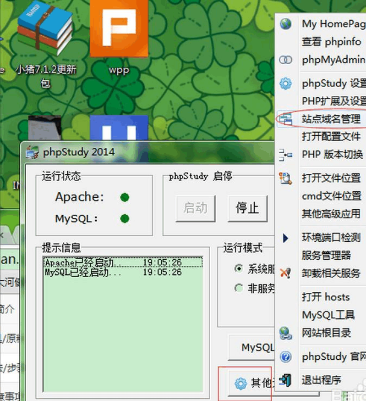Screen dimensions: 366x401
Task: Click the 其他 options button
Action: (x=251, y=383)
